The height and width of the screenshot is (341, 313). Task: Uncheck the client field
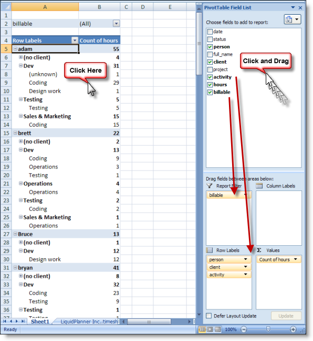coord(210,62)
